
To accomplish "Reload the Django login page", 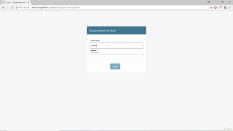I will click(12, 8).
